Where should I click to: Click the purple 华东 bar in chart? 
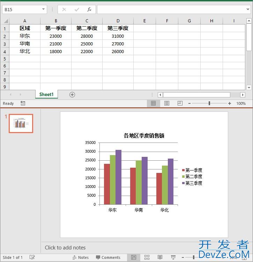[x=119, y=177]
